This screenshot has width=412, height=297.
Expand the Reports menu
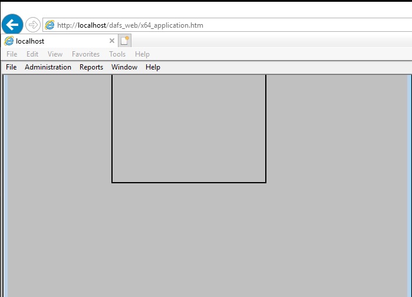pos(91,67)
